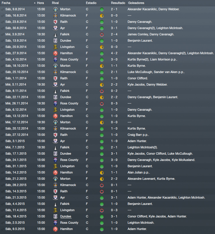Click the Hamilton red crest on 27.9.2014 row
This screenshot has height=234, width=215.
(55, 53)
